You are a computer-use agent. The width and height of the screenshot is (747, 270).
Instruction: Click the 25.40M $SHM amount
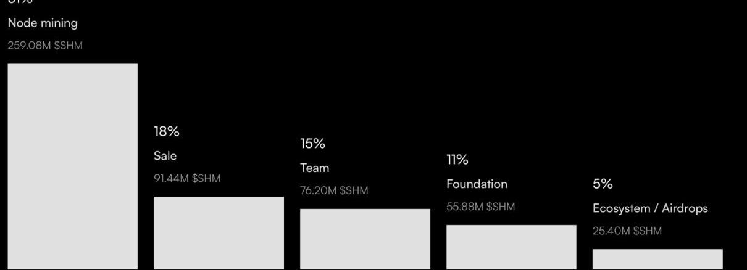click(x=627, y=231)
